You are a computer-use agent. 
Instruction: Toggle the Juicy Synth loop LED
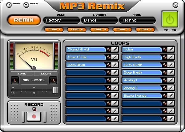[165, 65]
